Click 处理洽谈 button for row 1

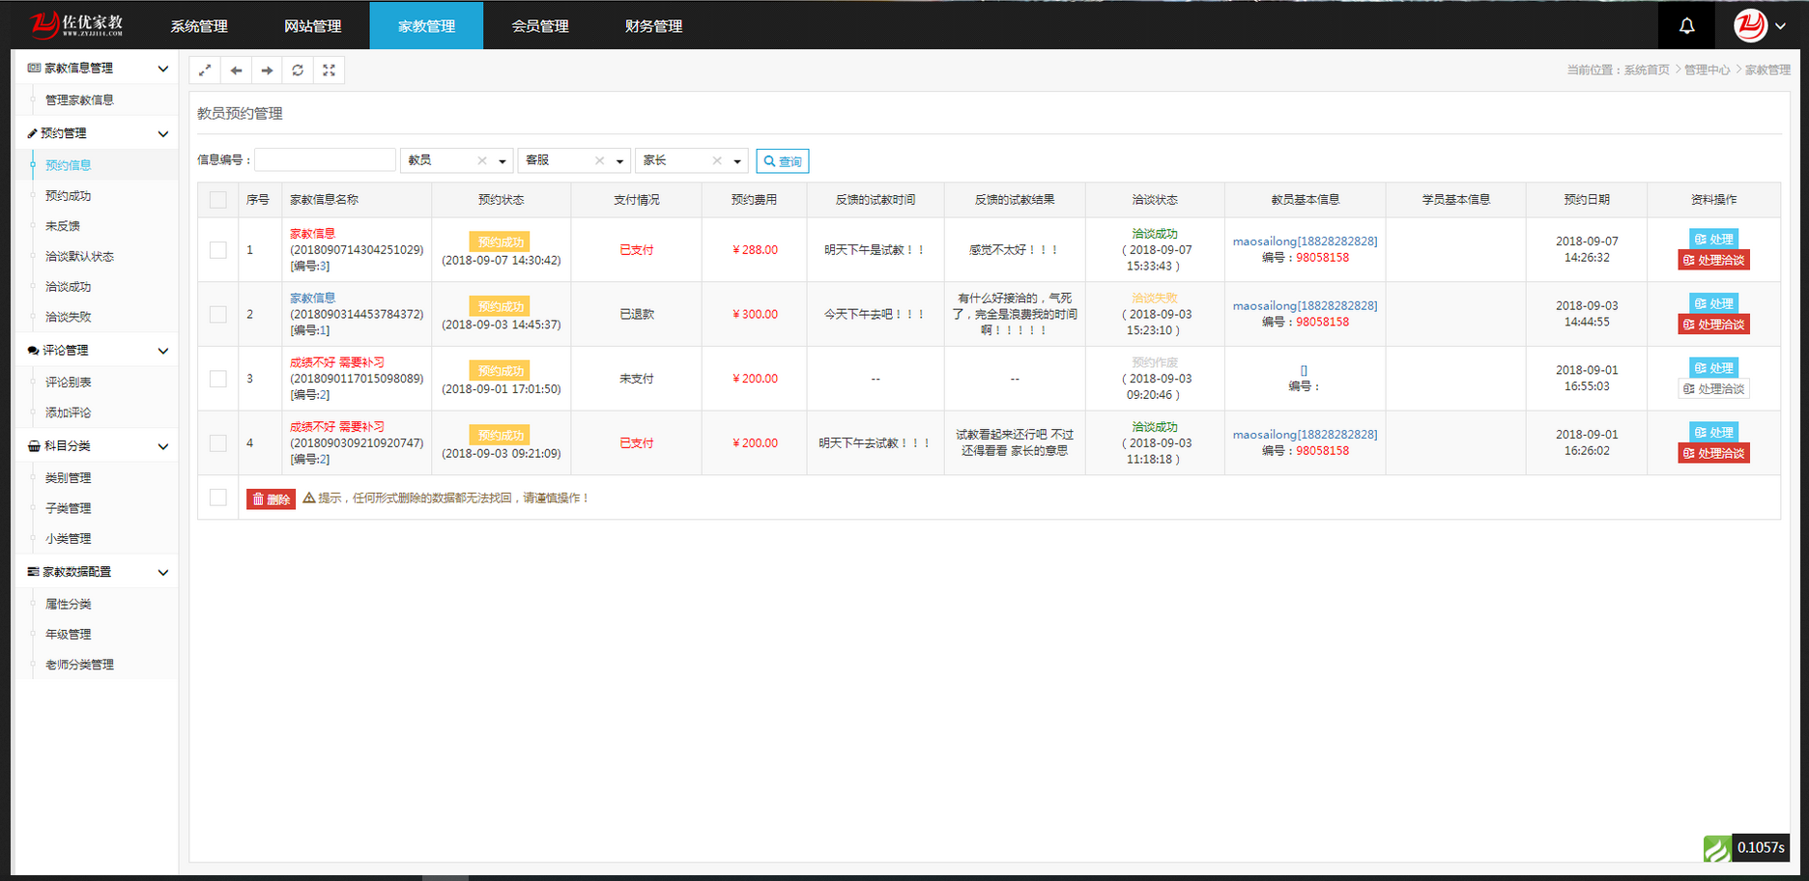pyautogui.click(x=1713, y=260)
